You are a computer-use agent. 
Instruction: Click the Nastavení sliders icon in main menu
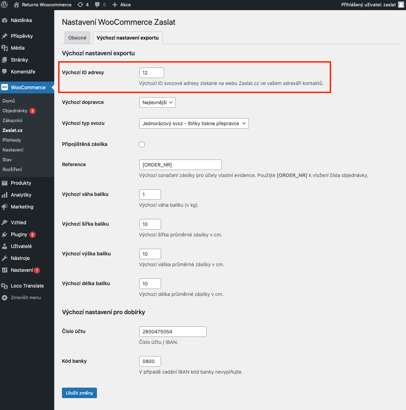(x=5, y=270)
